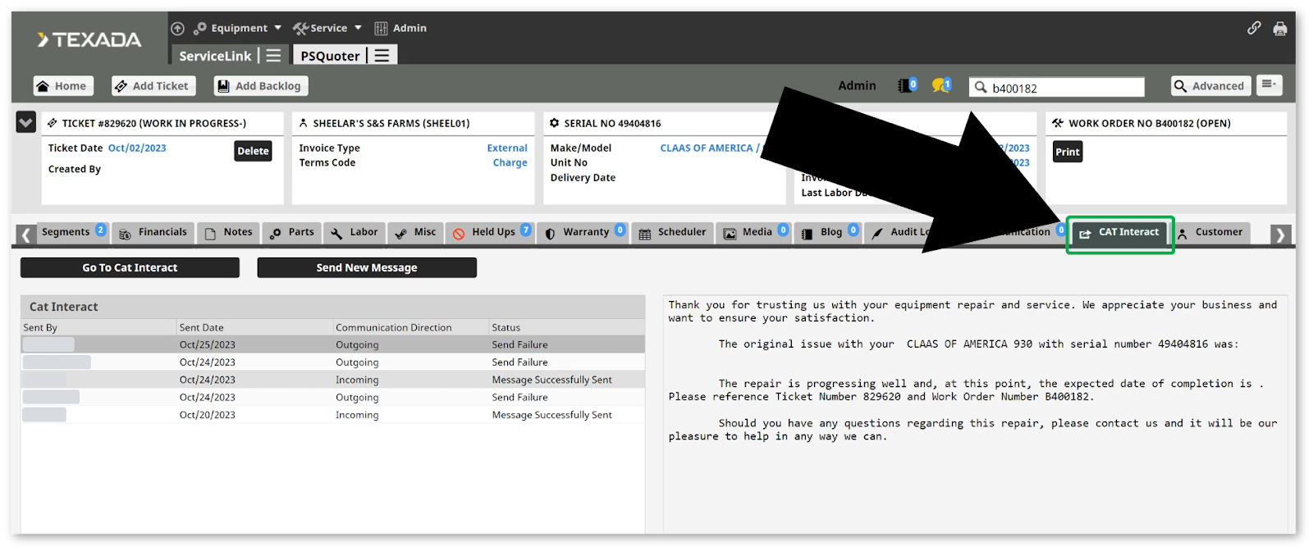Open the Financials tab

[x=153, y=233]
